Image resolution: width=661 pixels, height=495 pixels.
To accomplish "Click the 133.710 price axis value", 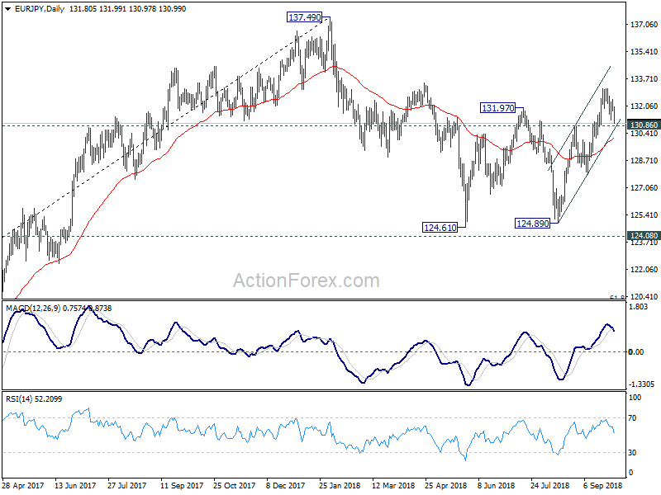I will tap(644, 78).
